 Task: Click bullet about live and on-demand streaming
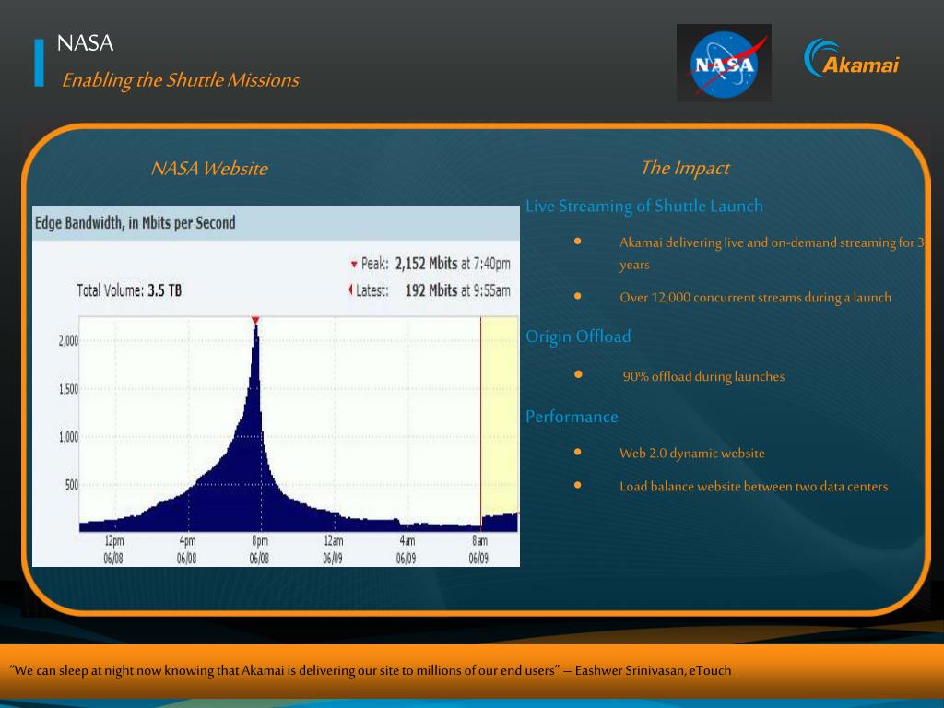772,254
